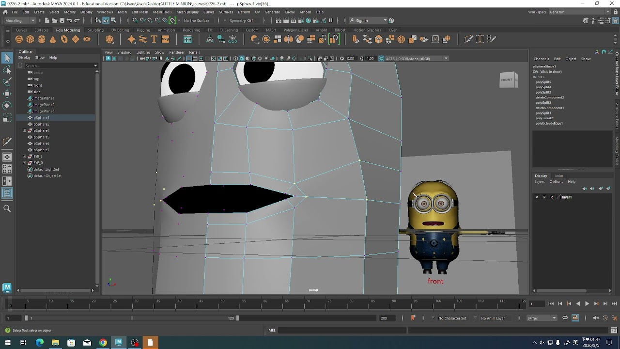Switch to the Sculpting shelf tab
Image resolution: width=620 pixels, height=349 pixels.
point(95,30)
